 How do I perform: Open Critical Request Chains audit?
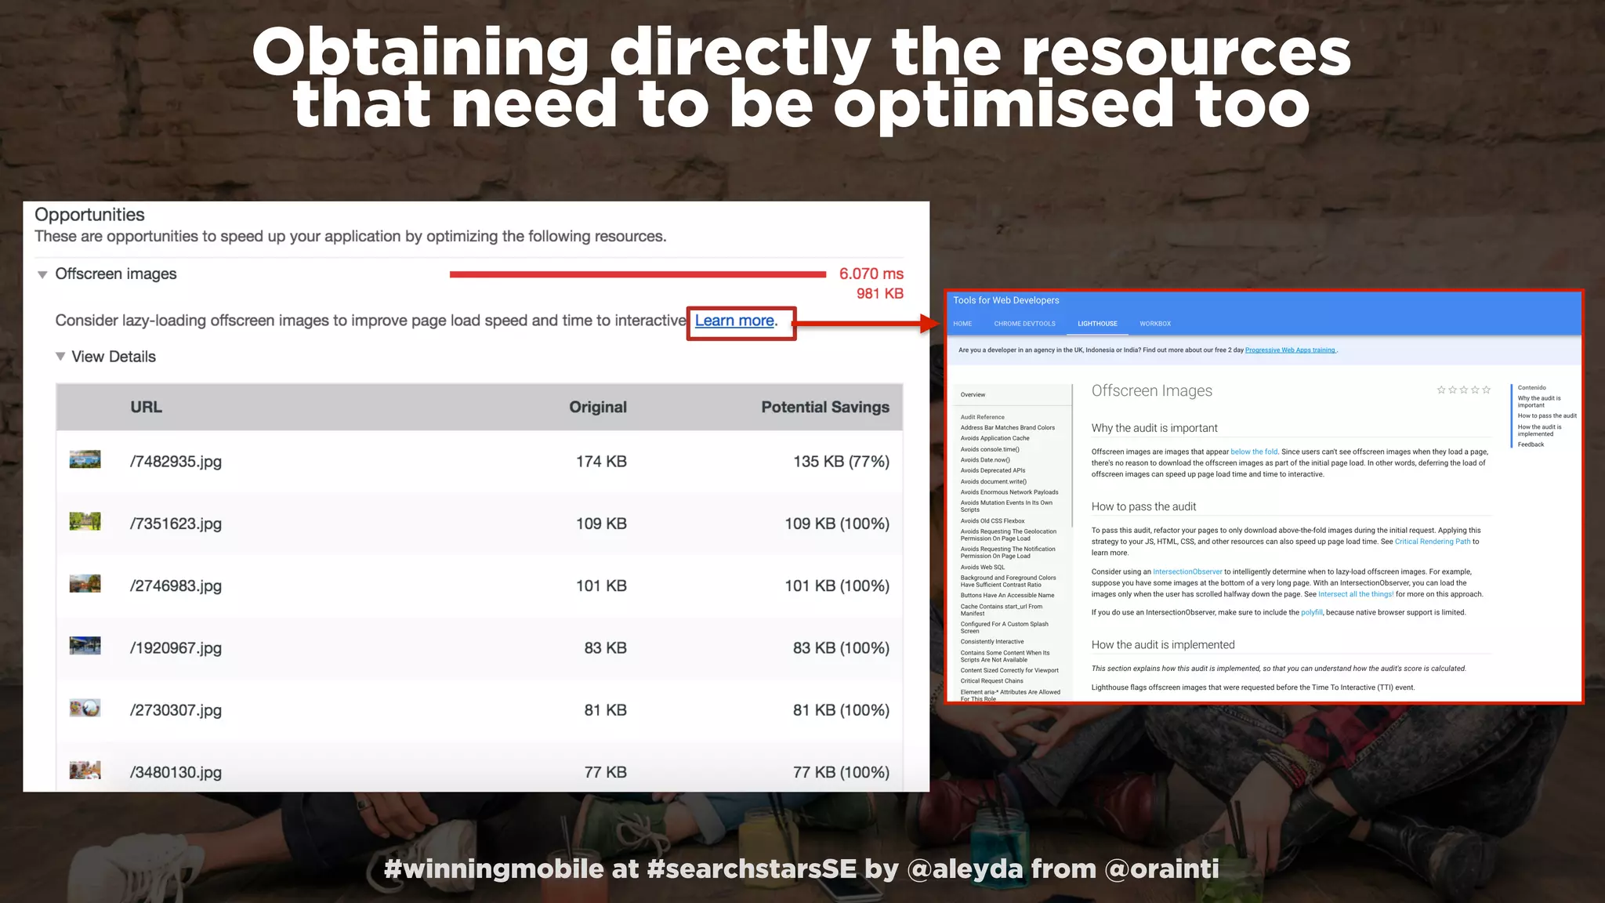(x=991, y=680)
